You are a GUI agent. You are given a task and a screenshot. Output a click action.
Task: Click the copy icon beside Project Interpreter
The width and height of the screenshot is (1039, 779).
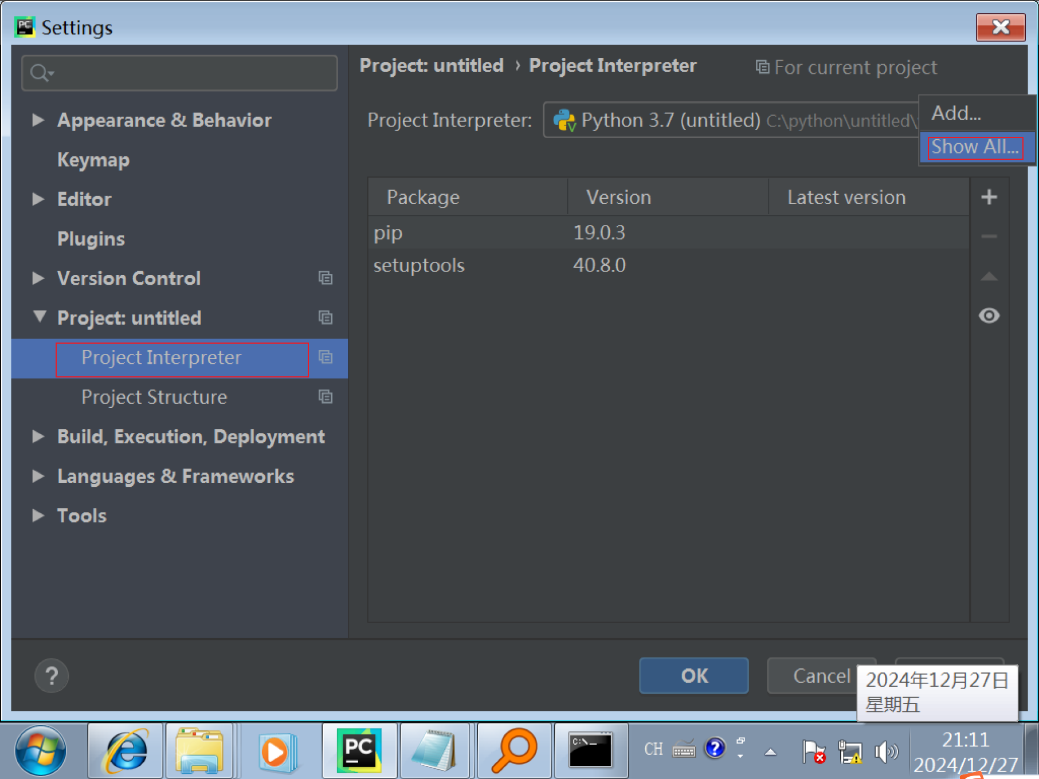click(326, 357)
